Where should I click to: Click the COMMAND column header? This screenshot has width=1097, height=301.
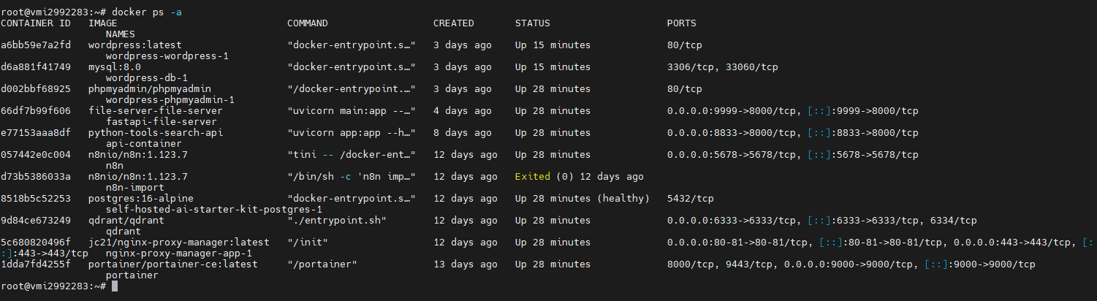pos(307,23)
